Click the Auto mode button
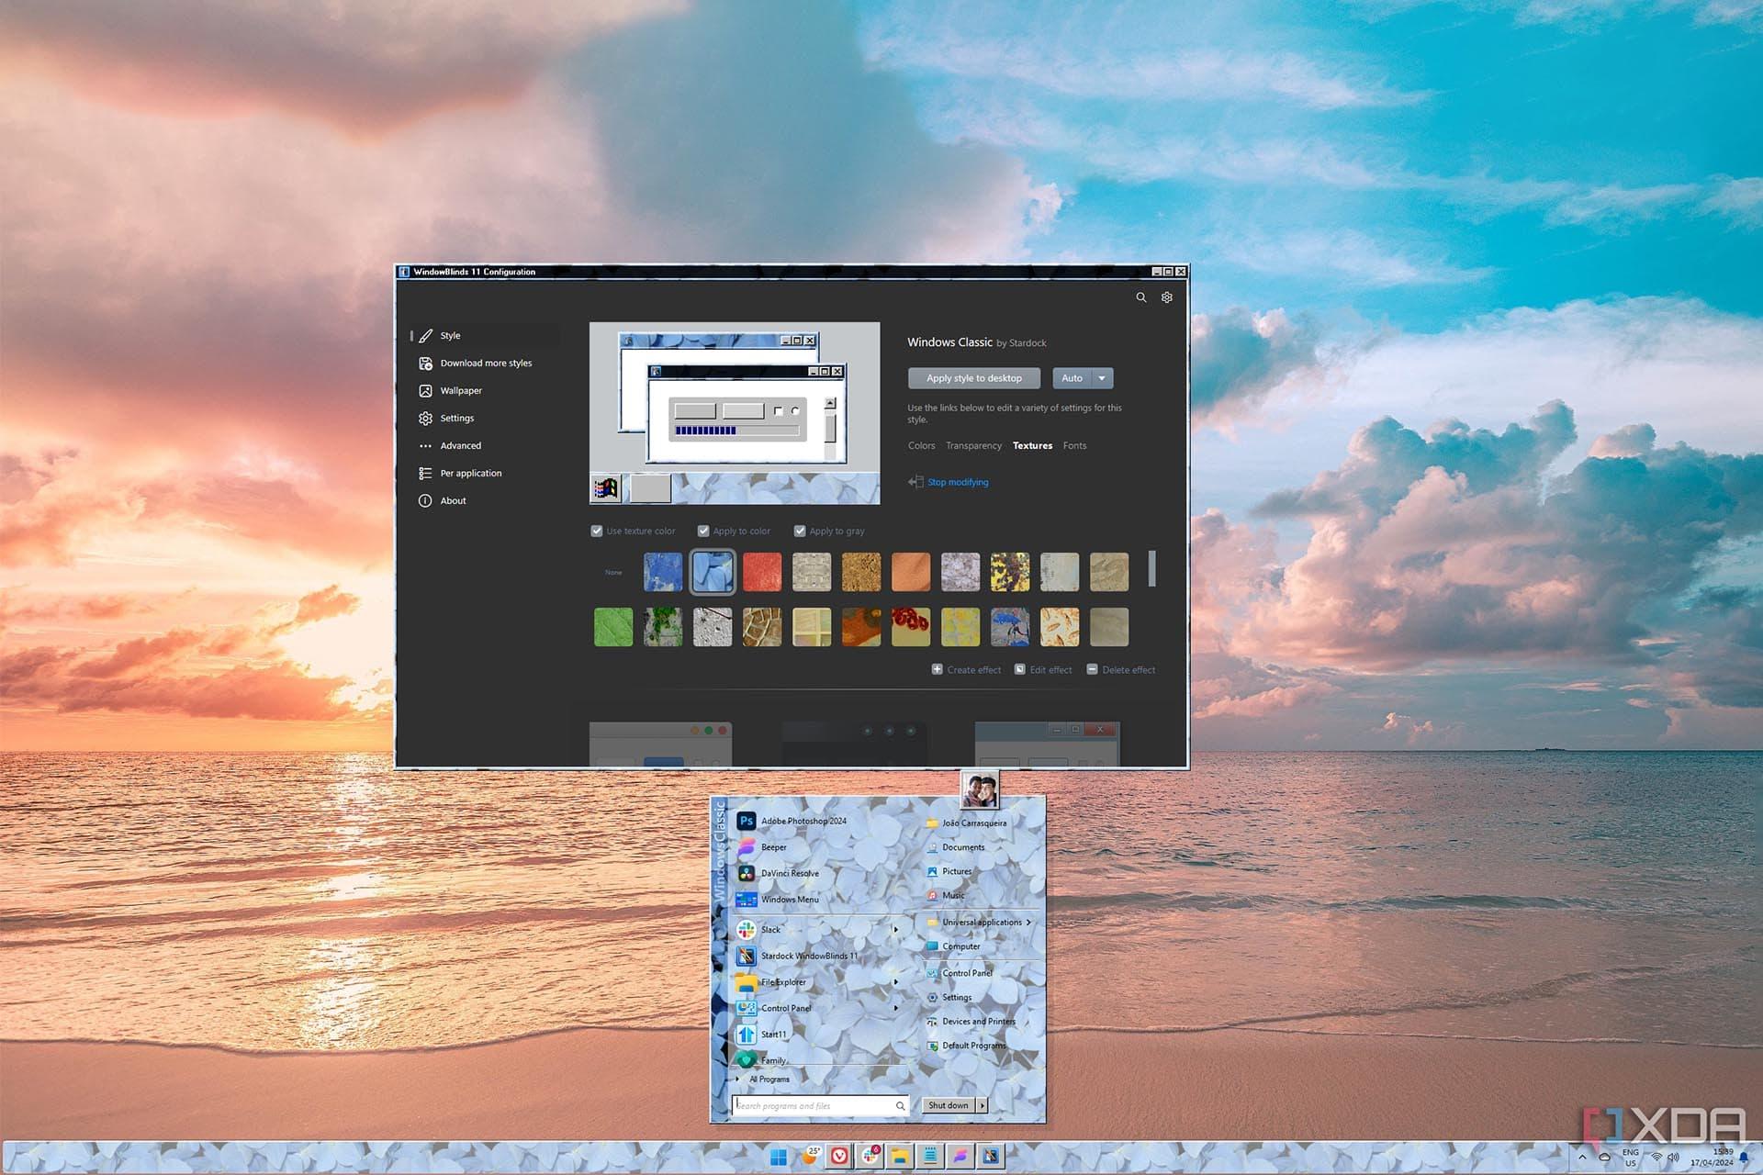This screenshot has height=1175, width=1763. 1072,378
